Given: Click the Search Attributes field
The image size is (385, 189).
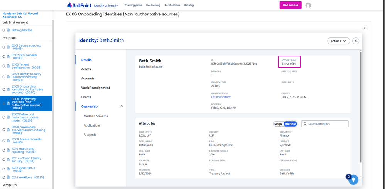Looking at the screenshot, I should pyautogui.click(x=325, y=124).
